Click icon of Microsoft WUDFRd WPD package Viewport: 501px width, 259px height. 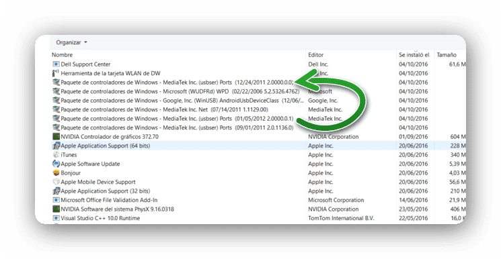coord(56,91)
